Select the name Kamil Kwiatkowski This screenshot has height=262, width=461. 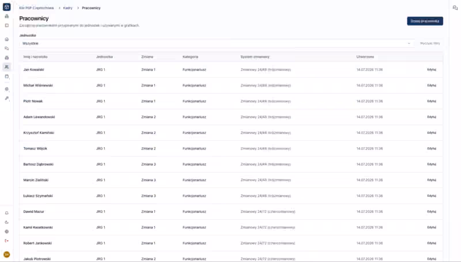coord(38,227)
